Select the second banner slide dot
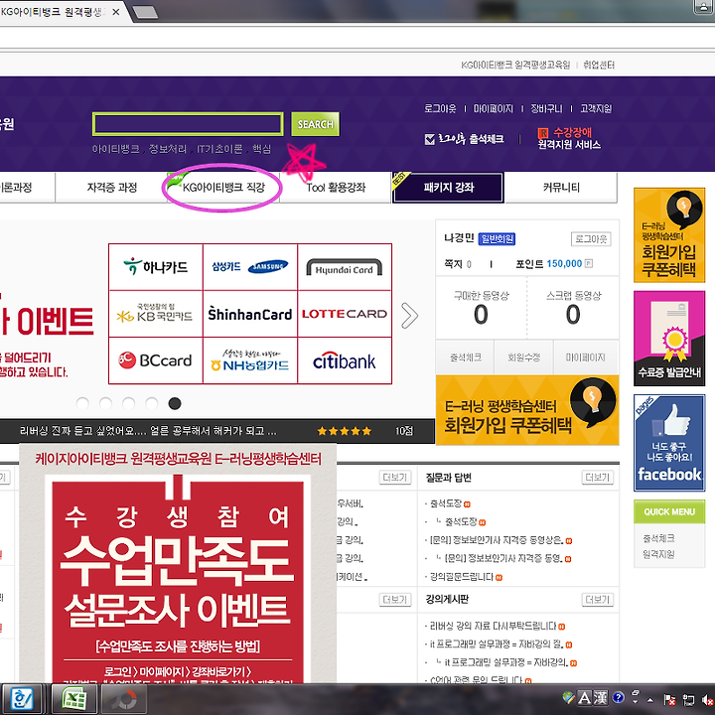The image size is (715, 715). (105, 403)
